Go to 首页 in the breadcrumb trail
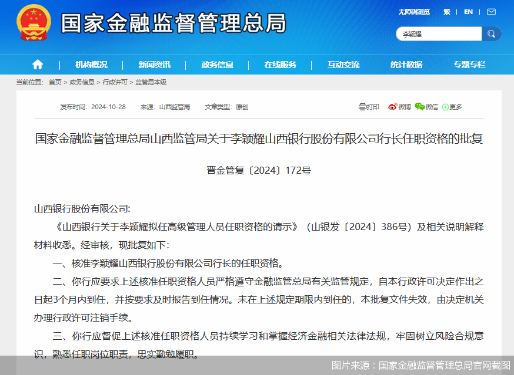The height and width of the screenshot is (375, 514). 55,83
